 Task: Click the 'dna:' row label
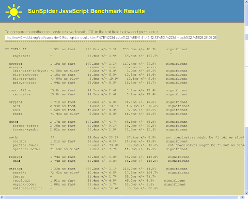[16, 161]
